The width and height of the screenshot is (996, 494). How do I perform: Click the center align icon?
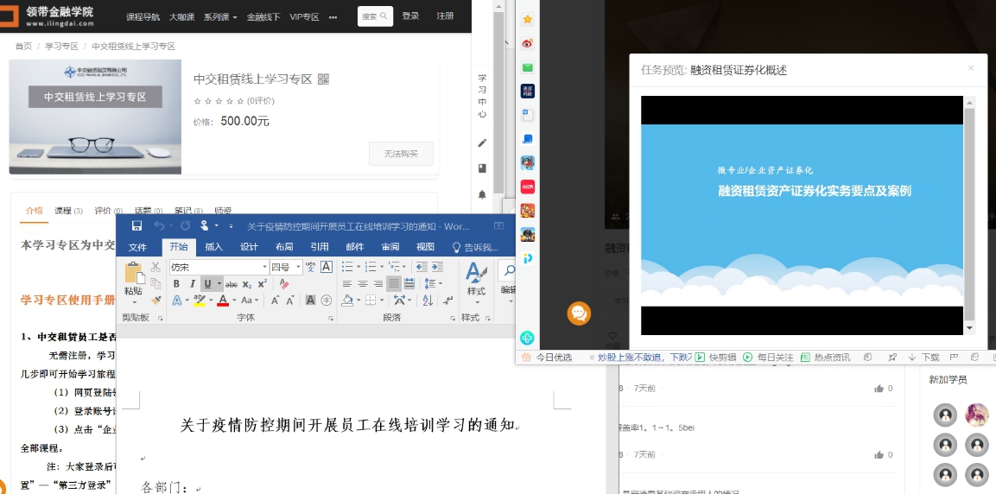(x=362, y=283)
